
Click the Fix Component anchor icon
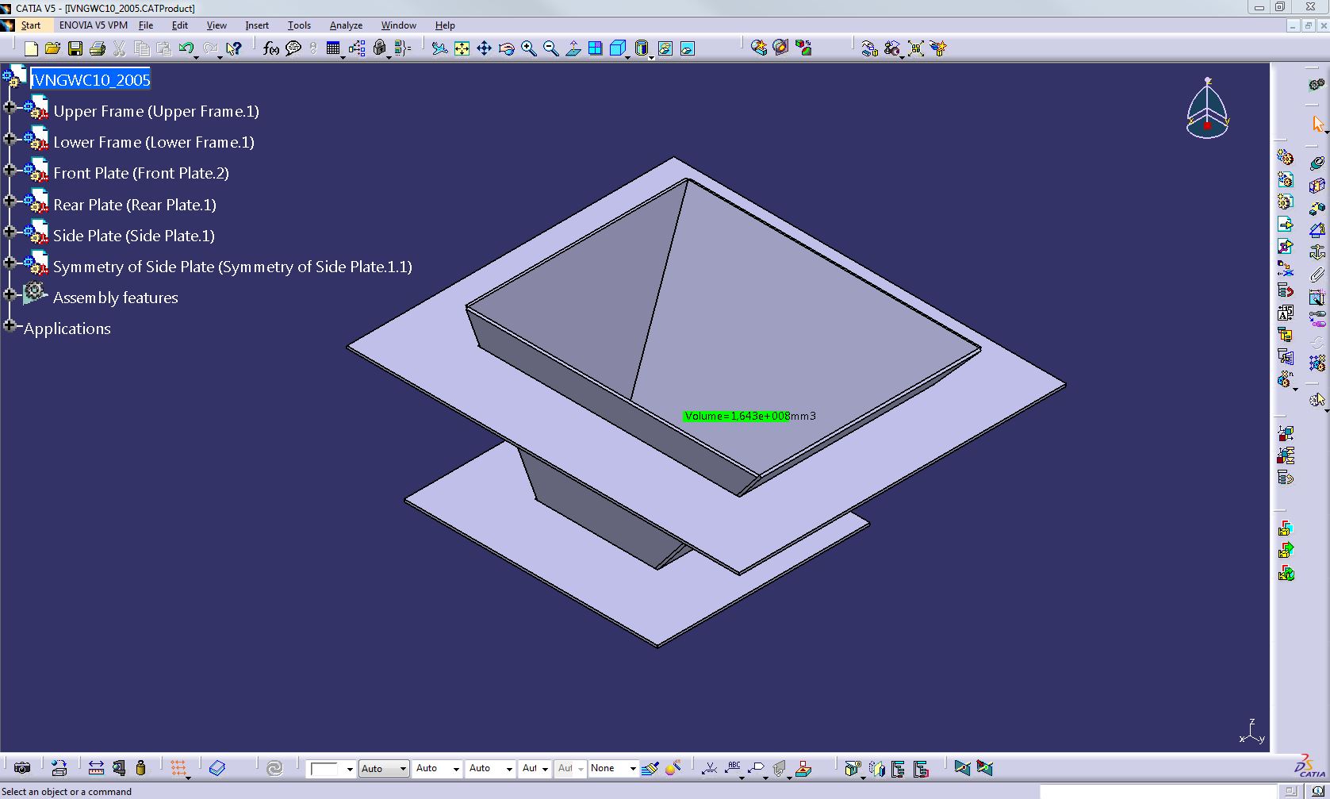[x=1317, y=252]
